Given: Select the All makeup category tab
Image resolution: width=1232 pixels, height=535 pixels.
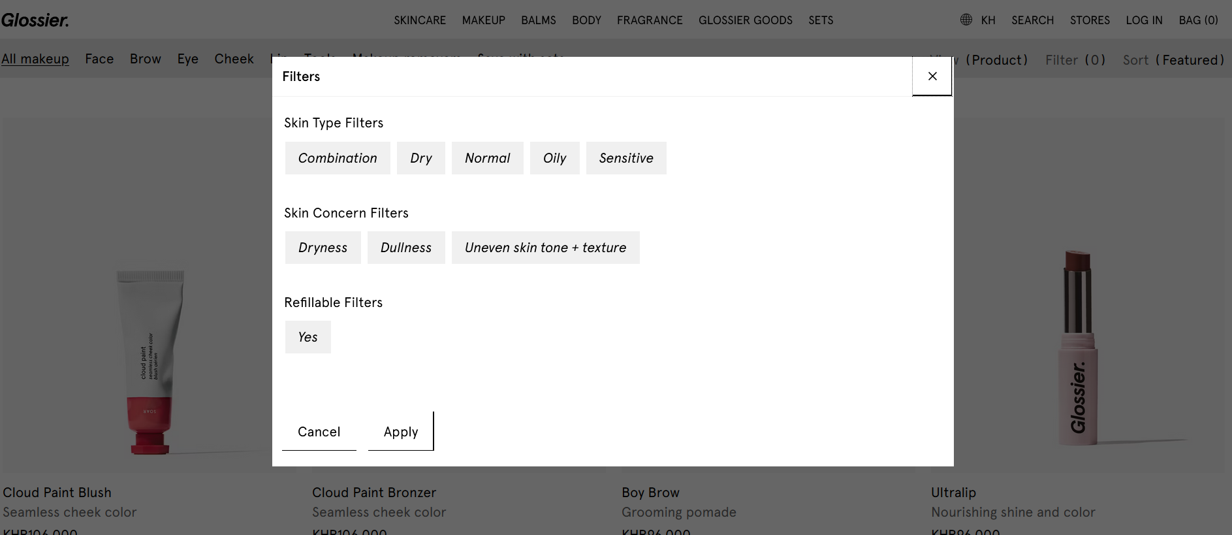Looking at the screenshot, I should [x=35, y=59].
